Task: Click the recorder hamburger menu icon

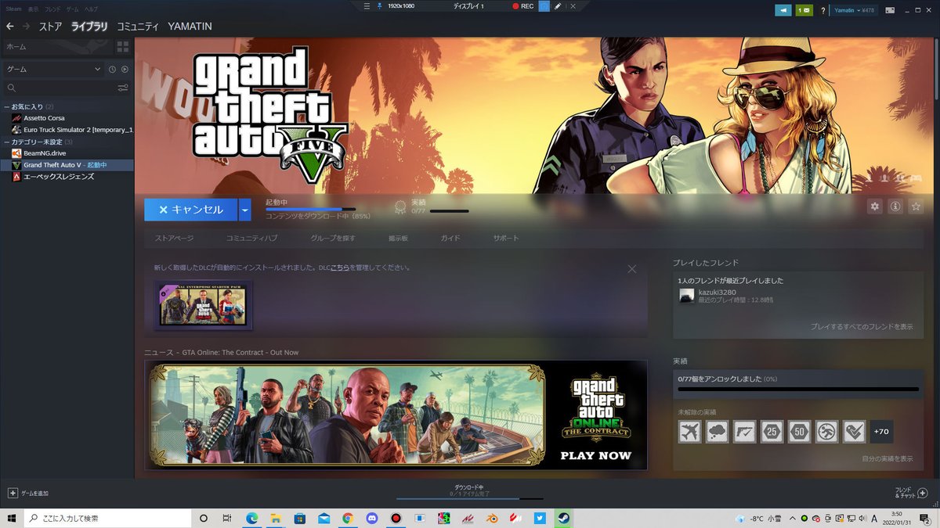Action: coord(367,6)
